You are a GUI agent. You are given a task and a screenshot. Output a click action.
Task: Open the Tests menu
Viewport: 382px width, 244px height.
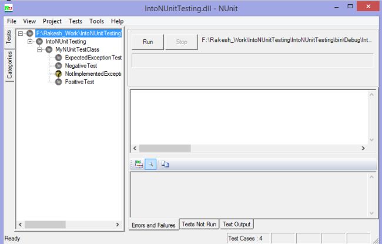75,21
